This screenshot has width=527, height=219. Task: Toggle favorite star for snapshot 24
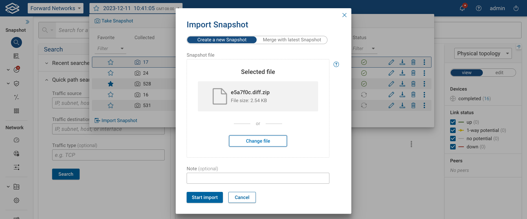[x=111, y=73]
